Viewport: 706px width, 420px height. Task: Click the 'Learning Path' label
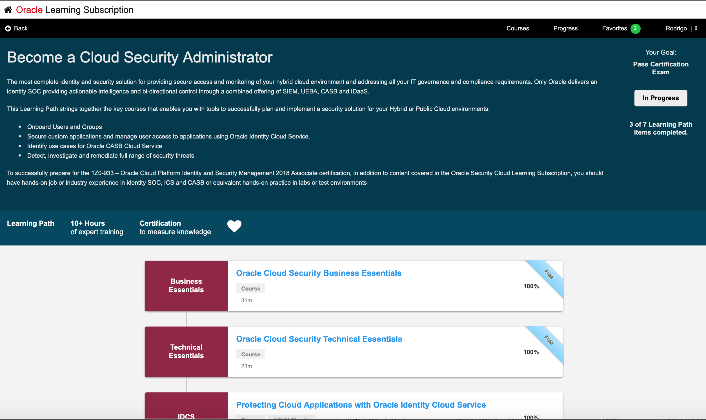coord(31,224)
